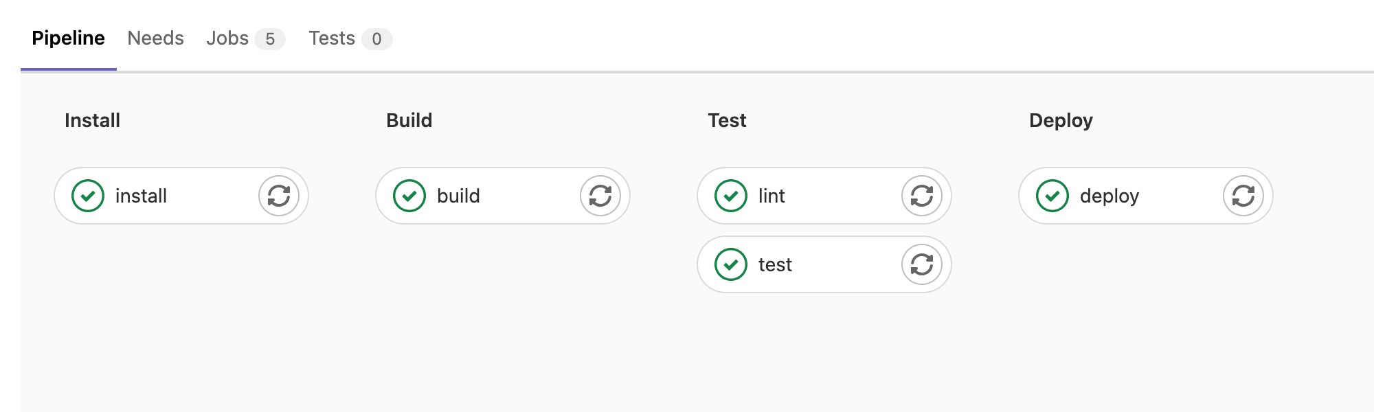Click the passed status icon on deploy job
This screenshot has height=412, width=1374.
point(1051,195)
